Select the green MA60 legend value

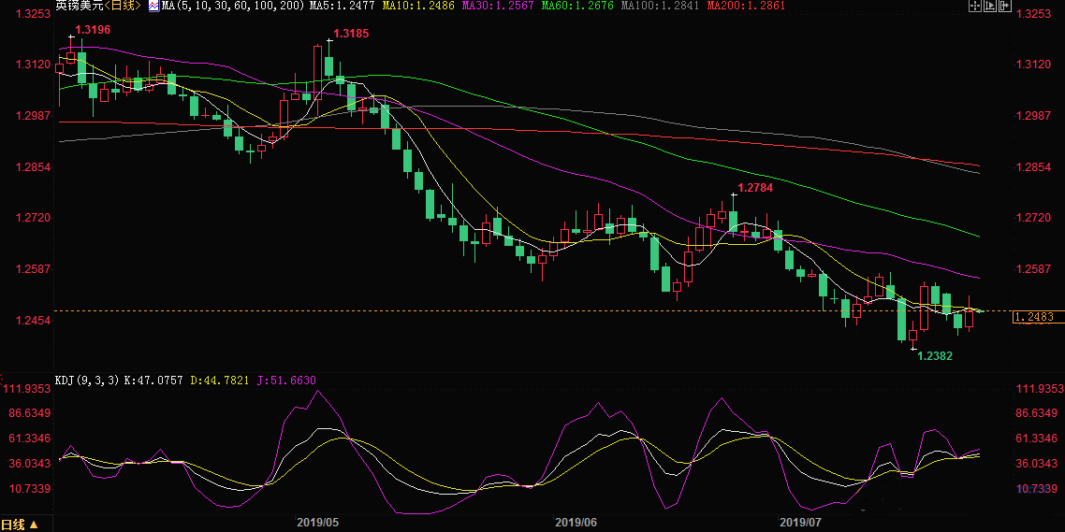click(x=586, y=6)
